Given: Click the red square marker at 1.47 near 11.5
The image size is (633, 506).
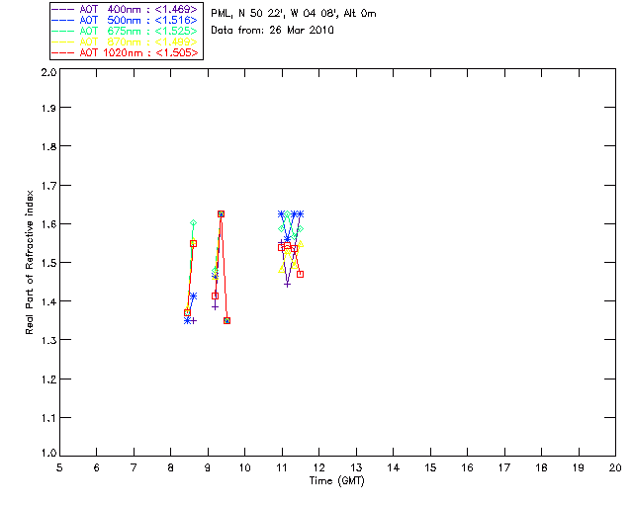Looking at the screenshot, I should coord(300,275).
